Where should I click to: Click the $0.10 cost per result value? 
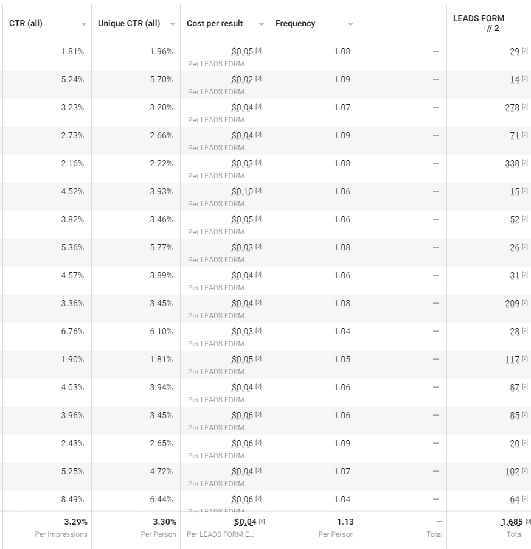242,191
